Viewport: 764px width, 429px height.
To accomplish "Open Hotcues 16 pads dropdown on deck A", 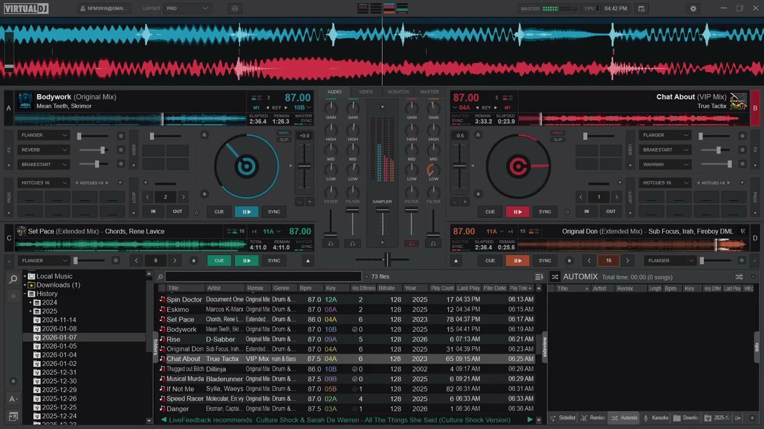I will tap(43, 182).
